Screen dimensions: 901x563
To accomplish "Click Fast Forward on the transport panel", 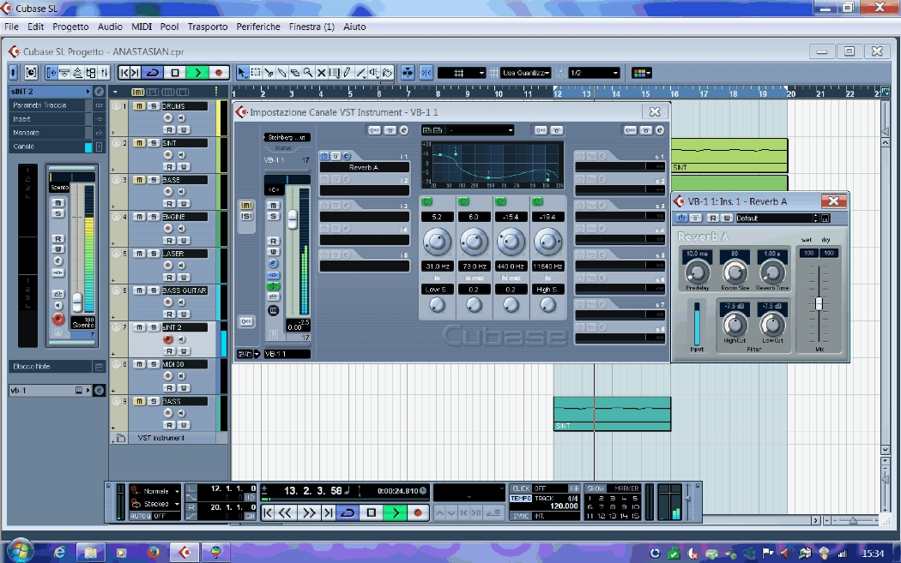I will point(309,513).
